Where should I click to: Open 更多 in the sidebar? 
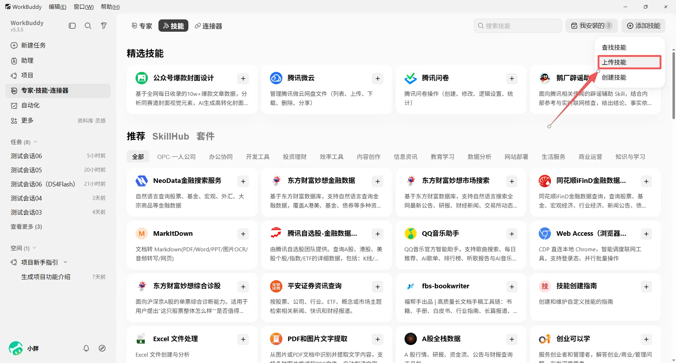[x=27, y=121]
